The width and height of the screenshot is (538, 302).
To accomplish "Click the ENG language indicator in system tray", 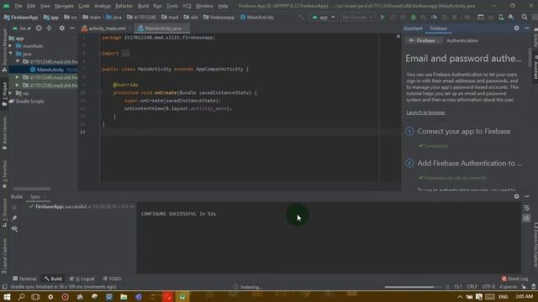I will click(503, 296).
